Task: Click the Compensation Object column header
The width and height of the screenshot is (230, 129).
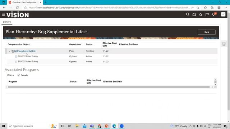Action: [19, 44]
